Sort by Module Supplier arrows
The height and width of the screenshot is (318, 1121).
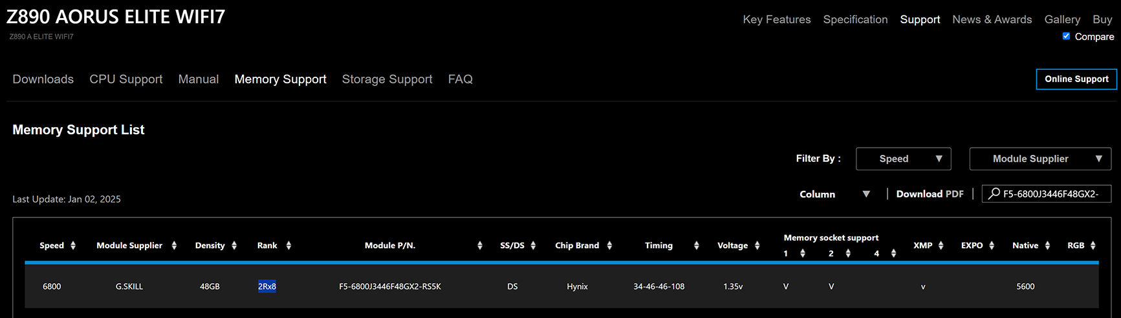point(174,246)
